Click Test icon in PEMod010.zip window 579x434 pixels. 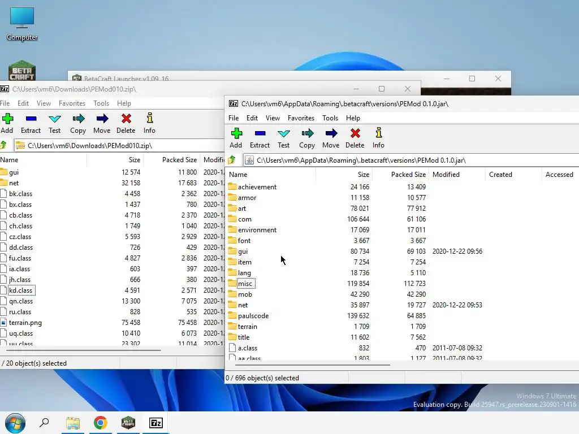(x=55, y=119)
